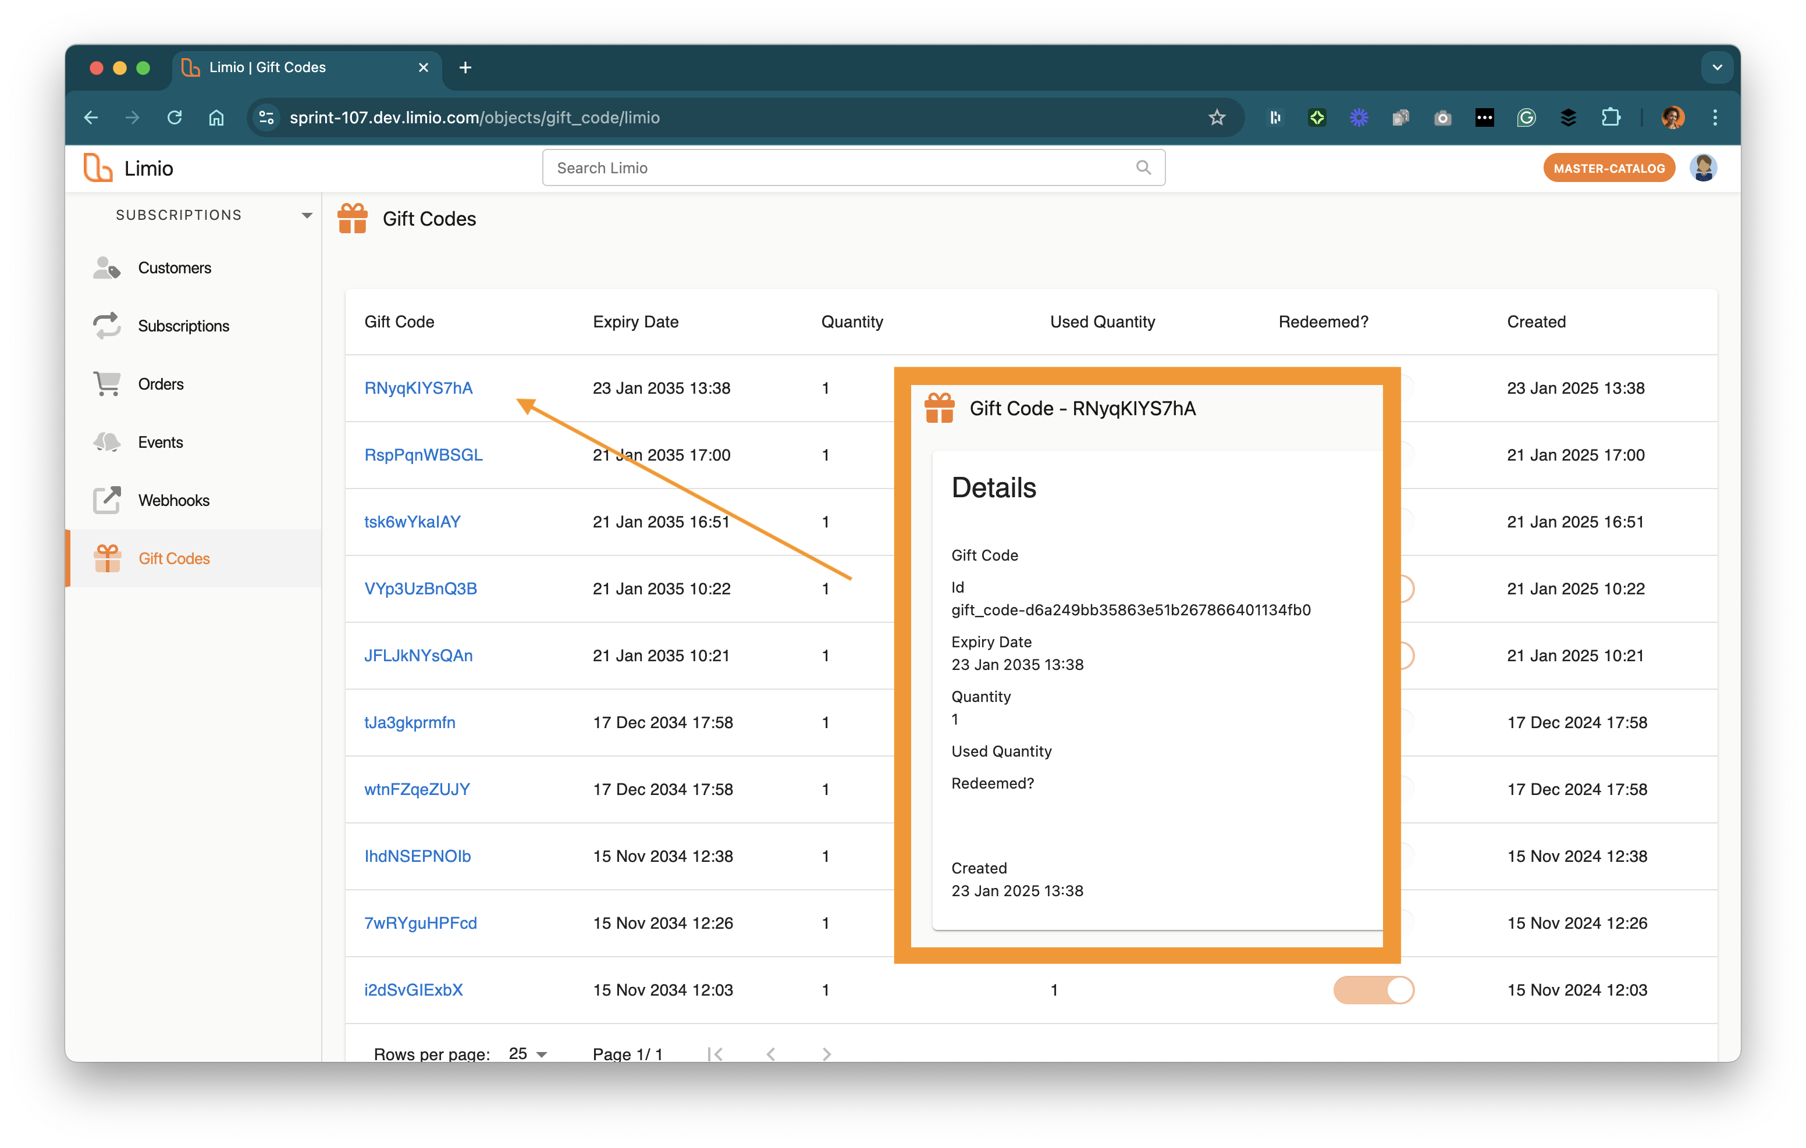The image size is (1806, 1148).
Task: Toggle Redeemed switch for i2dSvGIExbX
Action: tap(1373, 990)
